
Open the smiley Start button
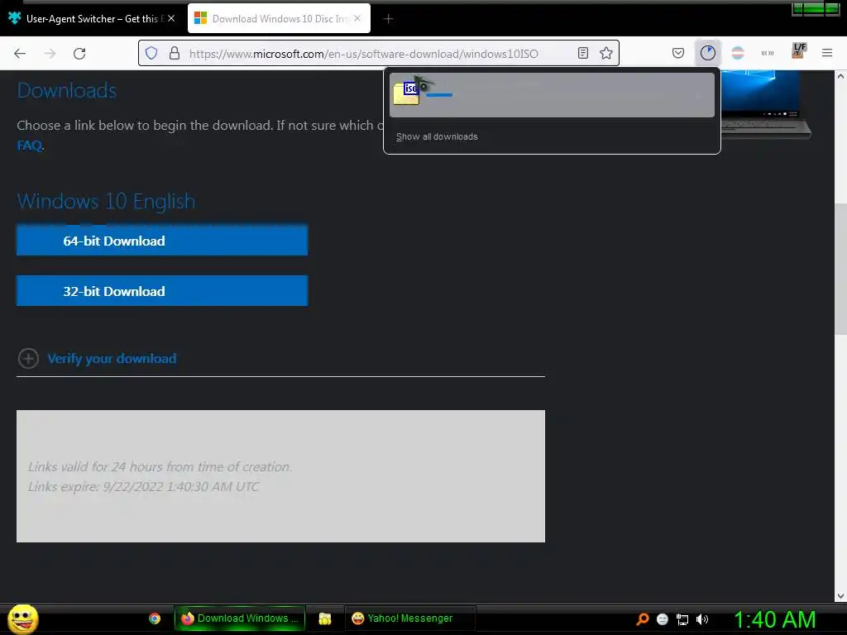22,618
